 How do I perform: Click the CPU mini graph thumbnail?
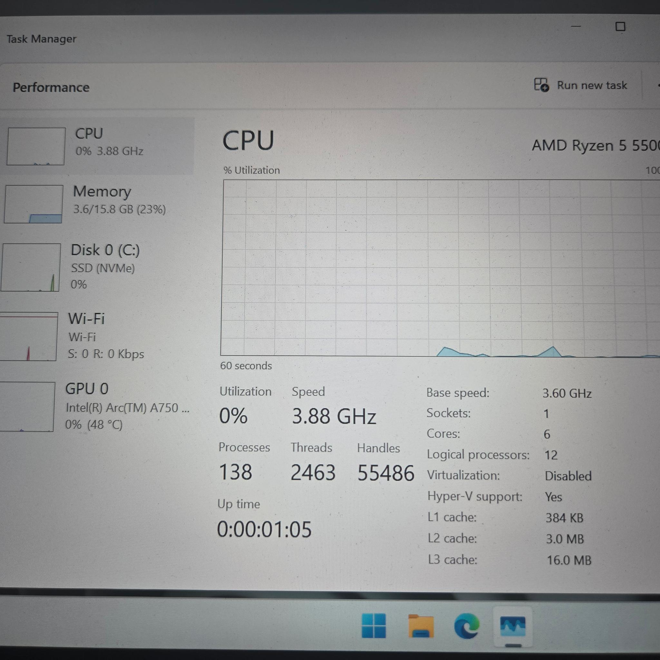click(x=36, y=146)
